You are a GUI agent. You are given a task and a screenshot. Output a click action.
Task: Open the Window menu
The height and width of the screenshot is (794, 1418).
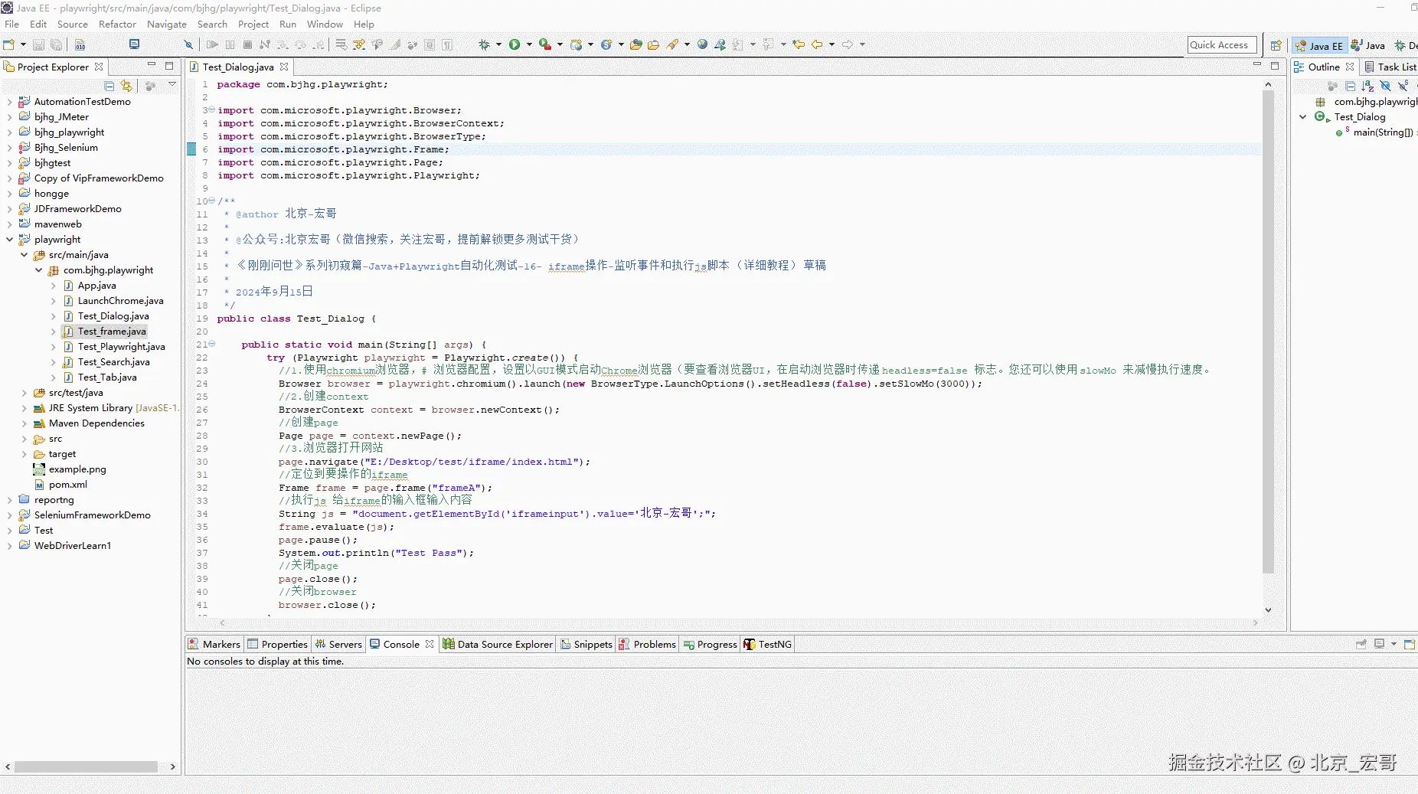tap(325, 25)
